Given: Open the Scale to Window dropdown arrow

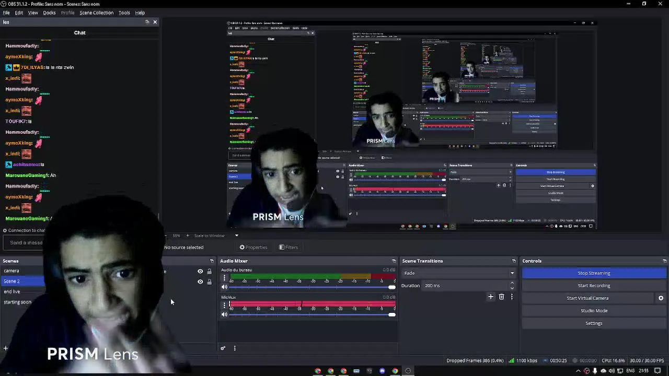Looking at the screenshot, I should coord(236,236).
